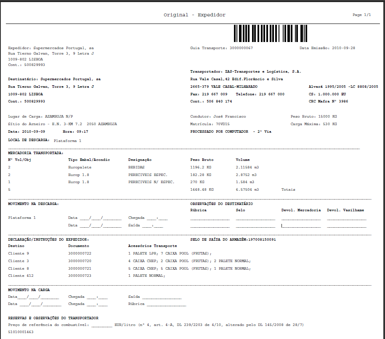Image resolution: width=385 pixels, height=339 pixels.
Task: Click the "Hora: 09:17" text
Action: tap(75, 131)
